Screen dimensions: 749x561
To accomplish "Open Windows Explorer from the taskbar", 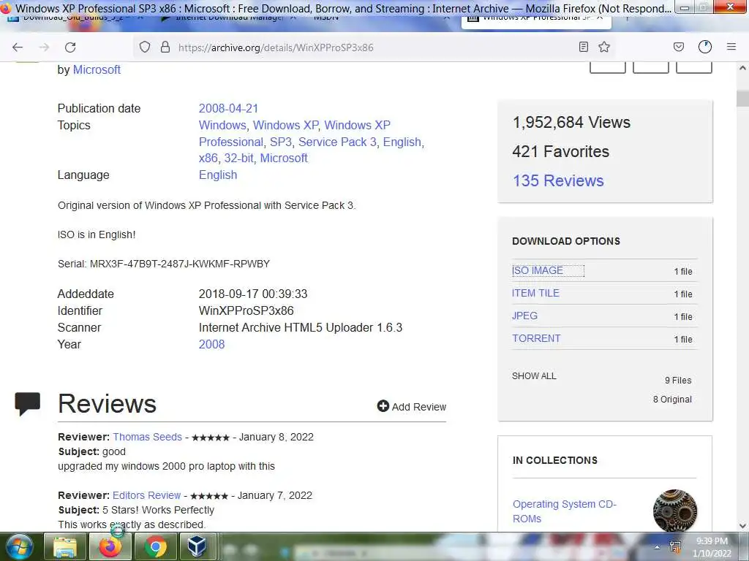I will coord(65,546).
